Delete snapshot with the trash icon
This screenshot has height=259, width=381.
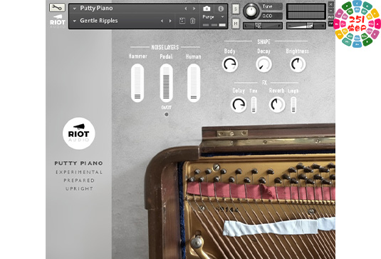pyautogui.click(x=192, y=21)
